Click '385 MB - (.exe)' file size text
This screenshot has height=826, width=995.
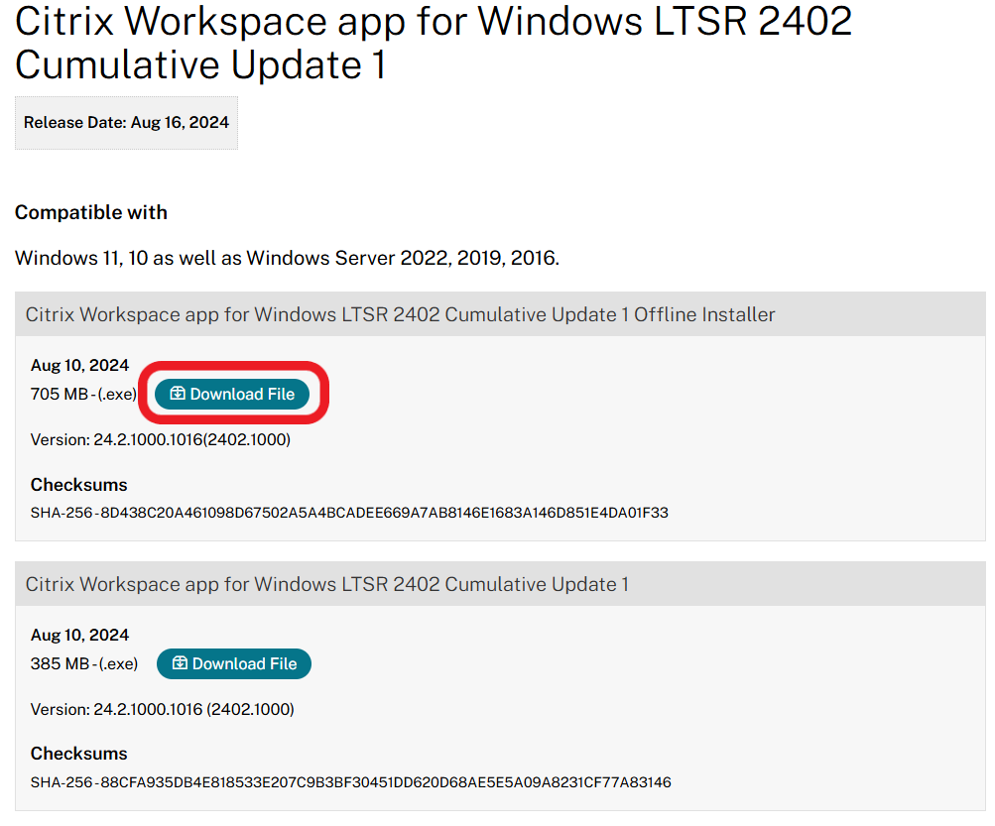click(x=84, y=663)
